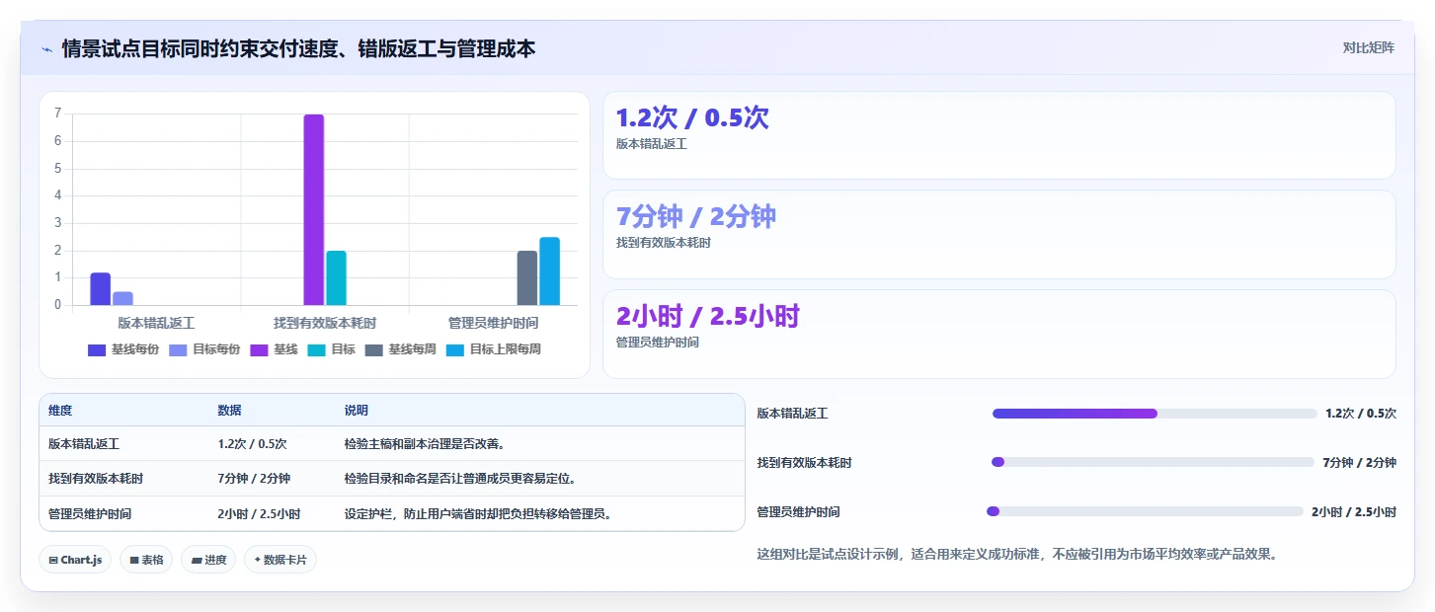Toggle the teal 目标 legend swatch
Image resolution: width=1435 pixels, height=612 pixels.
point(316,349)
